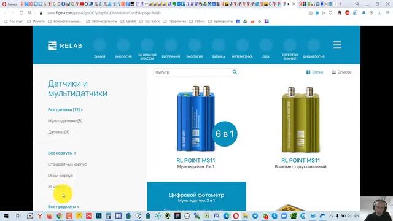Viewport: 393px width, 221px height.
Task: Open the Opera Меню button
Action: [x=9, y=4]
